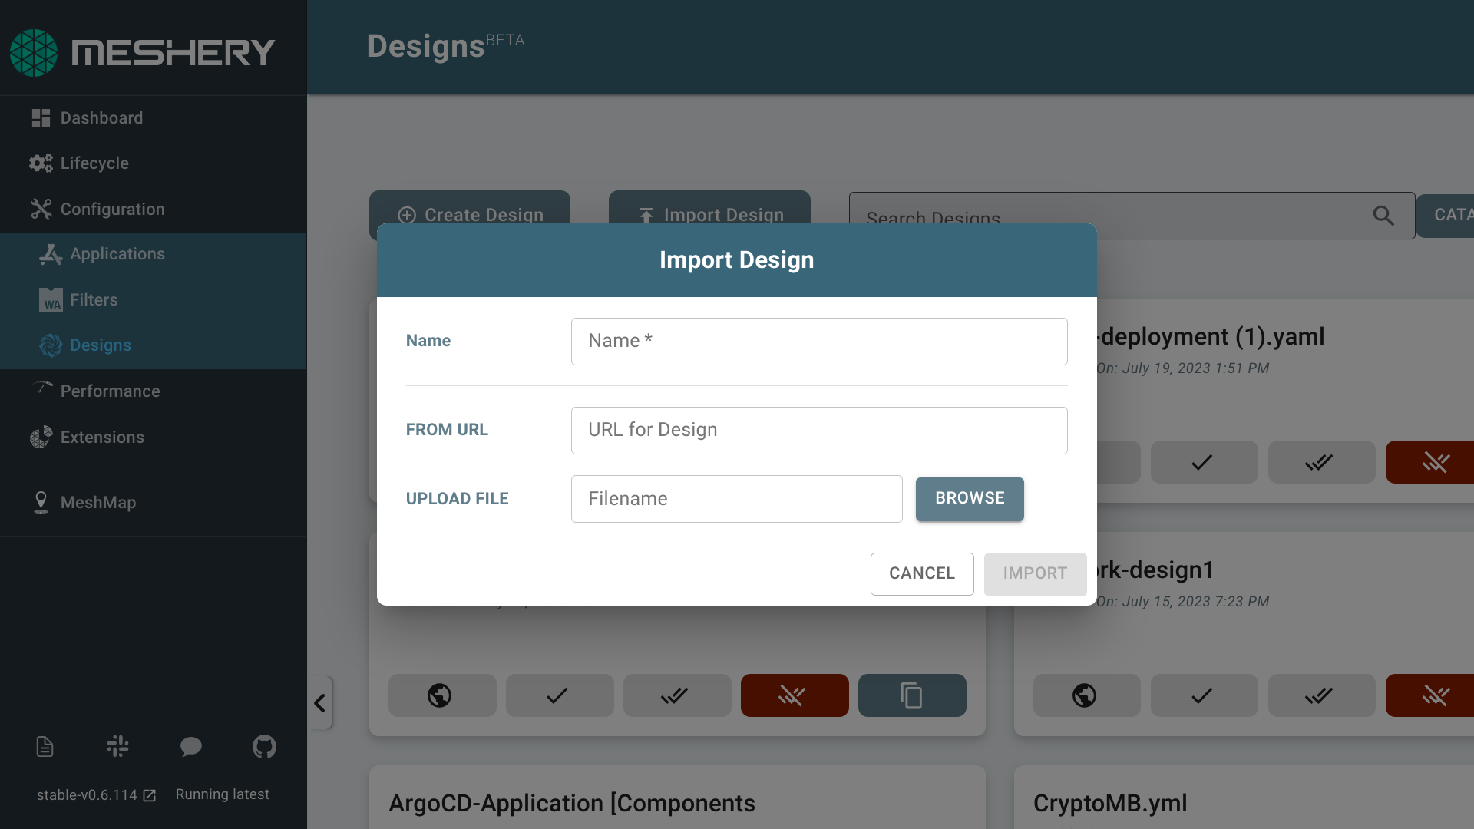
Task: Click the Meshery logo
Action: (x=143, y=52)
